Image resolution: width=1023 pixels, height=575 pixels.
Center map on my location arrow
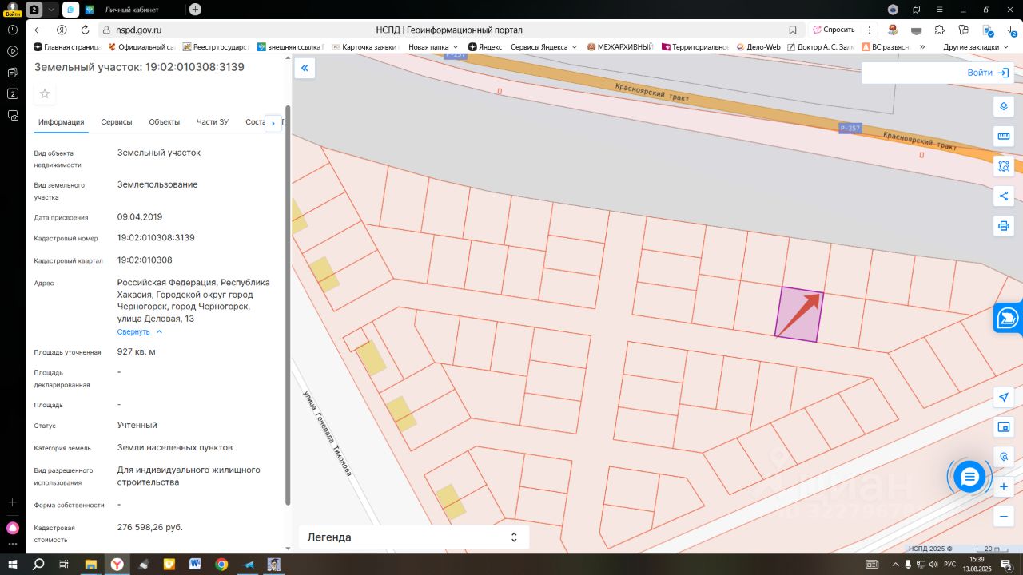tap(1004, 398)
